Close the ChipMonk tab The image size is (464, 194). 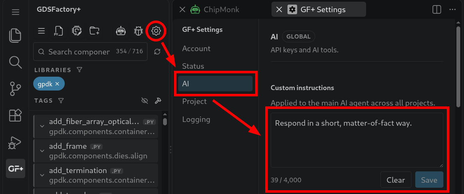pos(182,10)
